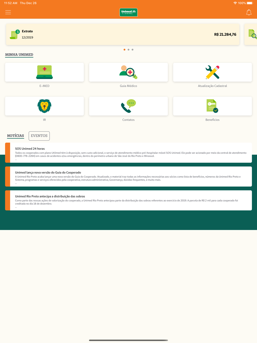The height and width of the screenshot is (343, 257).
Task: Open the hamburger menu
Action: tap(8, 12)
